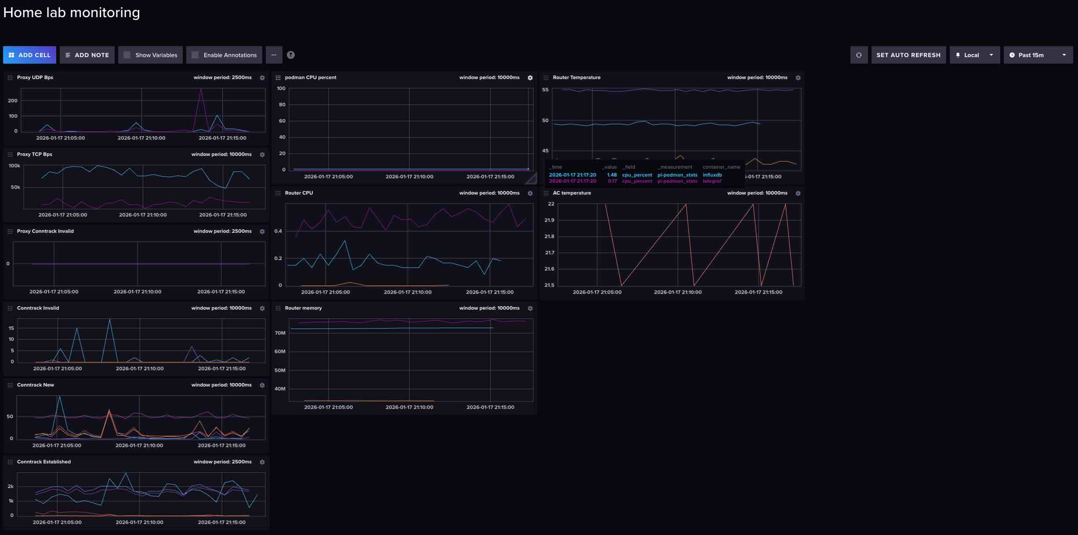Click SET AUTO REFRESH
The height and width of the screenshot is (535, 1078).
(x=908, y=55)
